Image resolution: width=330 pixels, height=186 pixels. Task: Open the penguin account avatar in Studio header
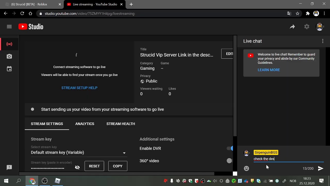pos(320,27)
